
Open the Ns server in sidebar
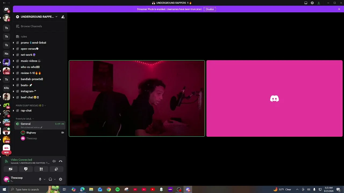point(6,54)
